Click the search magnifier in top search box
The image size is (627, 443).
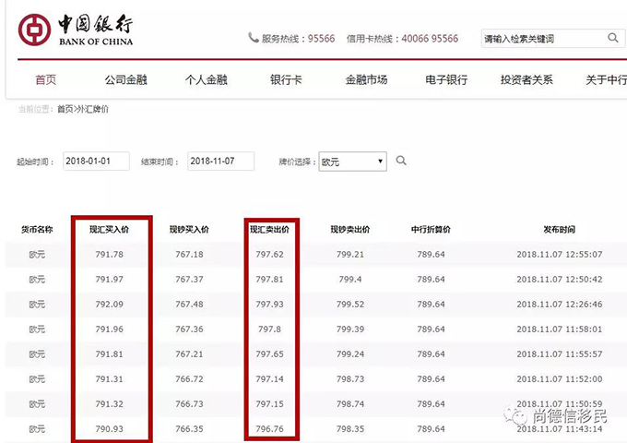(x=613, y=38)
